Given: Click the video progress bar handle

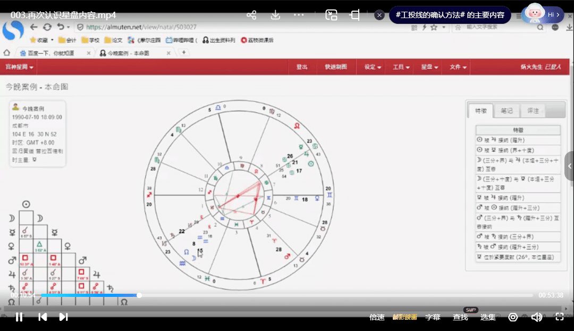Looking at the screenshot, I should [x=139, y=295].
